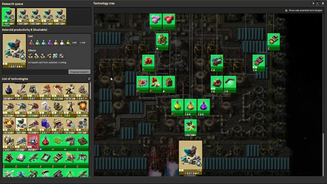The height and width of the screenshot is (184, 327).
Task: Select the small asteroid productivity node above the large one
Action: pyautogui.click(x=191, y=128)
